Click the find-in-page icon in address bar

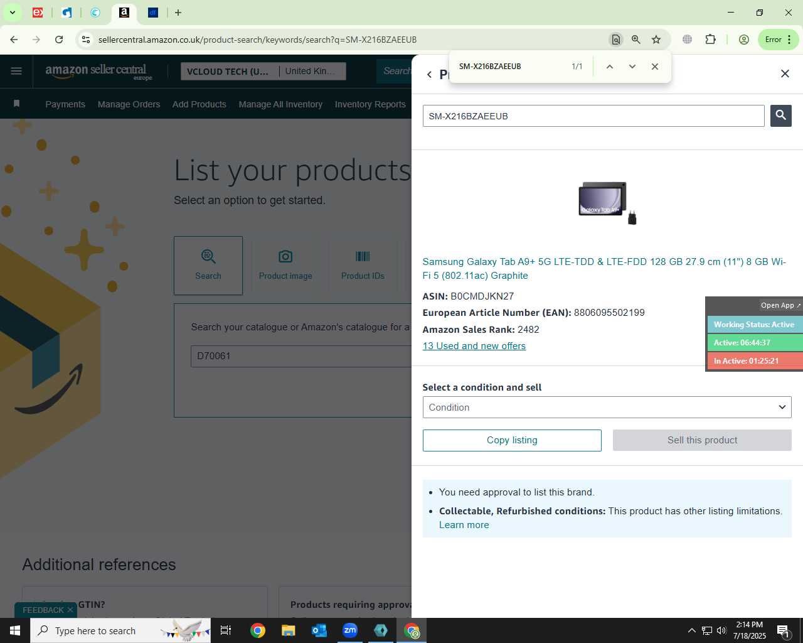pyautogui.click(x=616, y=40)
